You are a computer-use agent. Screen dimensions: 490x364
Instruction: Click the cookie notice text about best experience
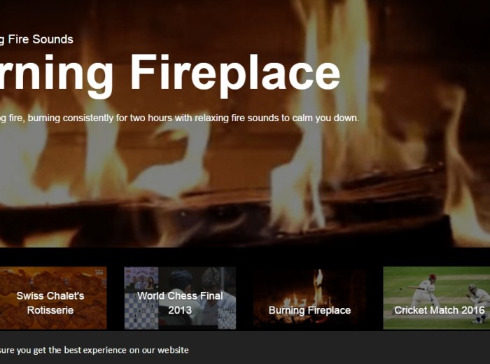click(94, 350)
